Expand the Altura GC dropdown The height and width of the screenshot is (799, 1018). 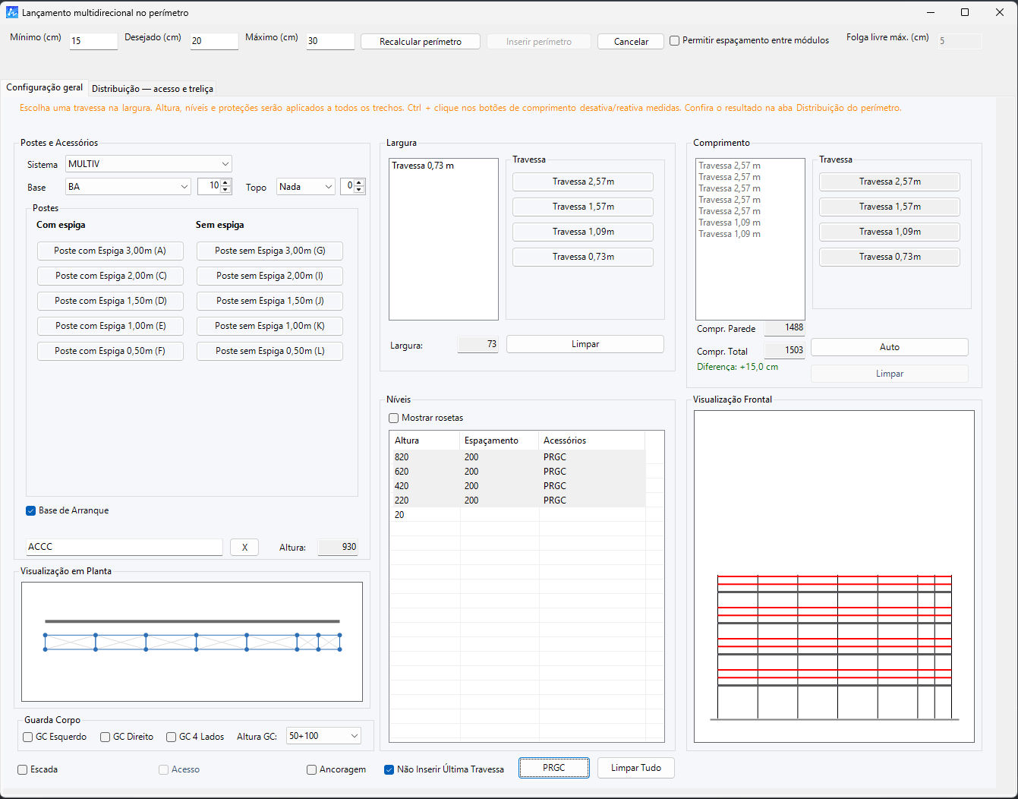pos(323,736)
